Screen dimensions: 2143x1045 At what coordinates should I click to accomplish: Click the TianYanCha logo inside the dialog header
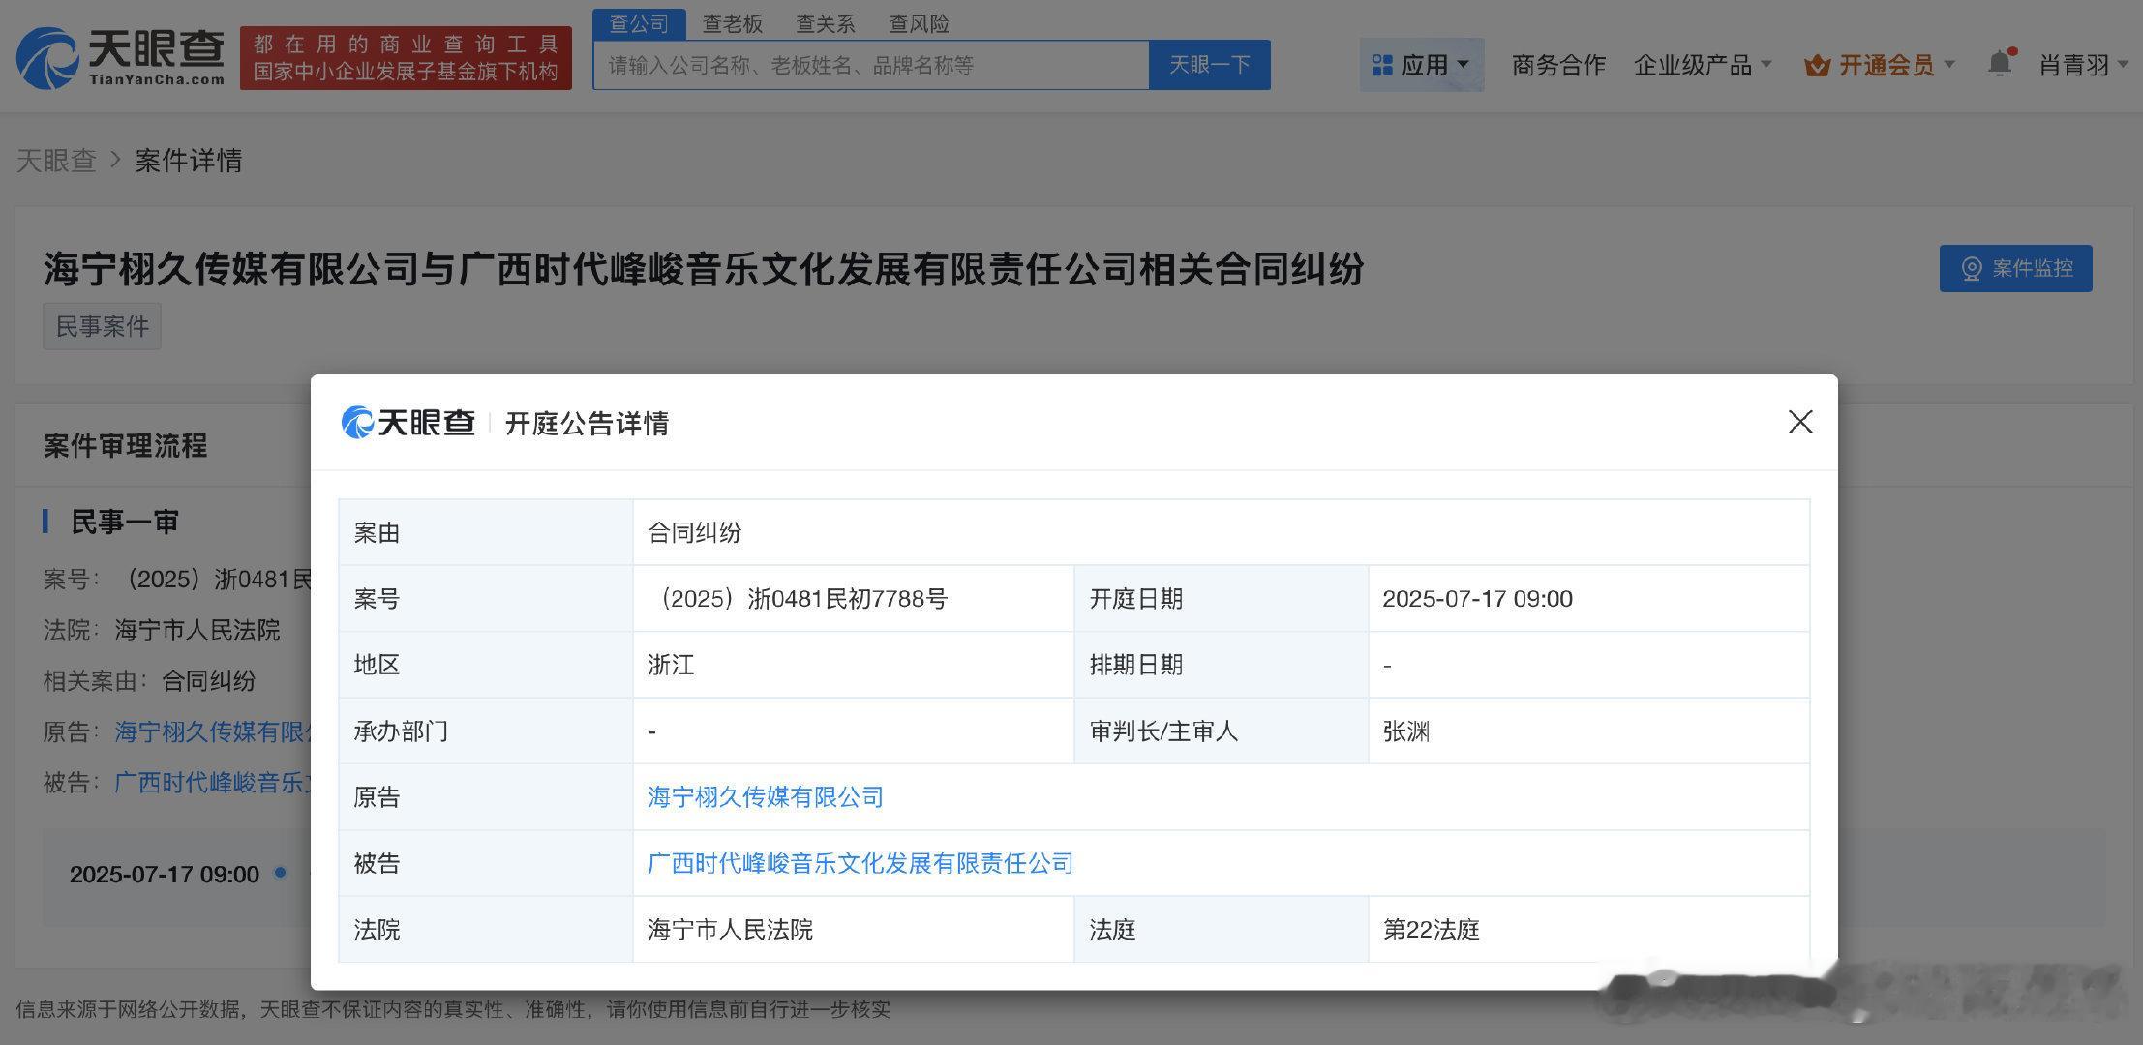(x=407, y=423)
